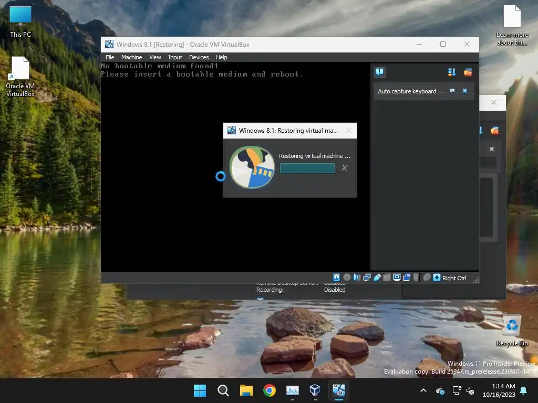Open the Machine menu
Viewport: 538px width, 403px height.
(x=131, y=57)
